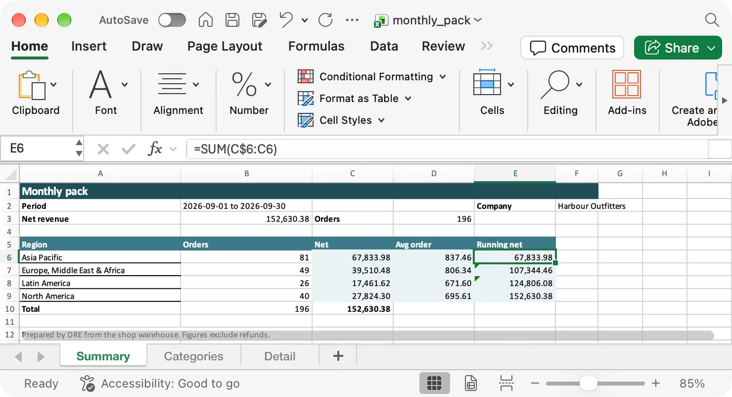Open the Alignment group
Viewport: 732px width, 397px height.
[178, 93]
